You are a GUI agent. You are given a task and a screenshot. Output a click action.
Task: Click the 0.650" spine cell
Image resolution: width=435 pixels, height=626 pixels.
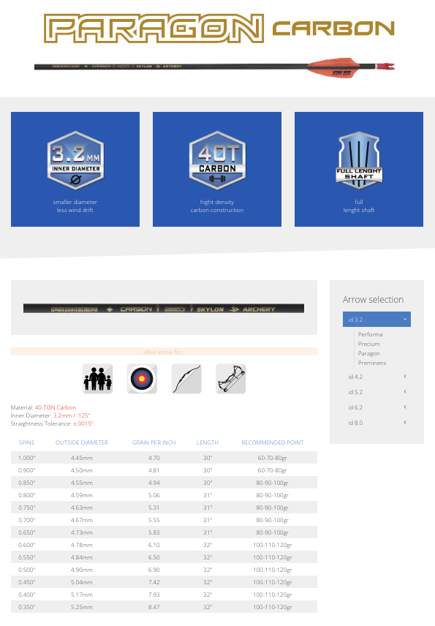pos(27,532)
